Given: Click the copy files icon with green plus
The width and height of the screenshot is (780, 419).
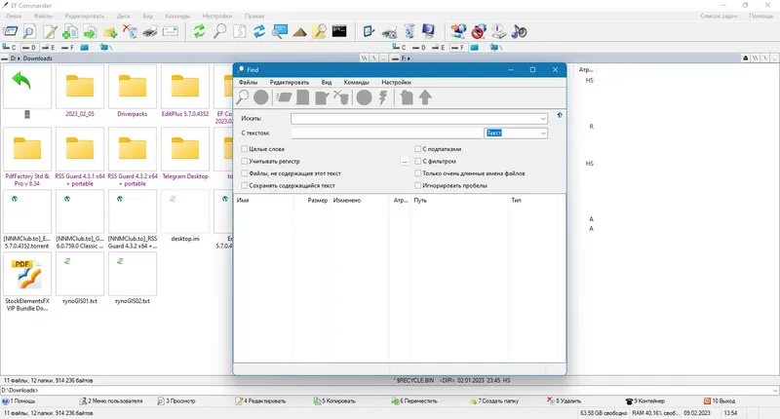Looking at the screenshot, I should (x=69, y=32).
